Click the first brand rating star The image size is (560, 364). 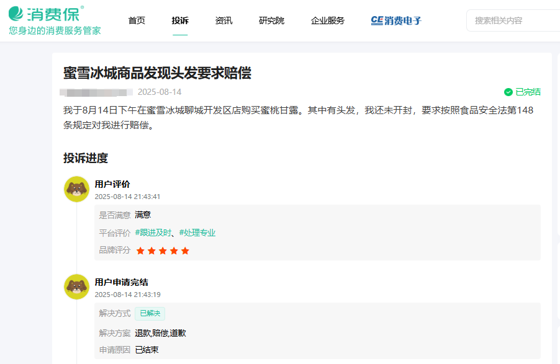click(x=140, y=251)
